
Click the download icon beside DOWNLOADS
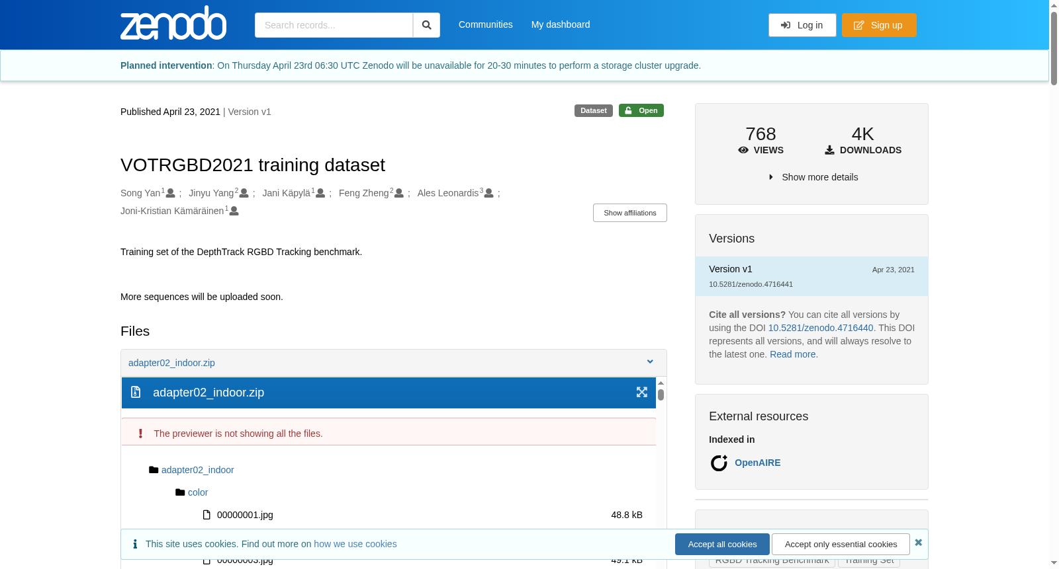click(x=829, y=150)
